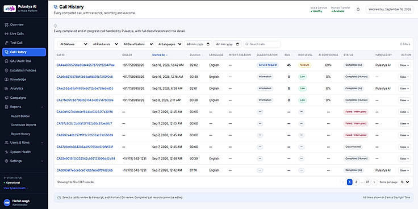Click the Harish wagh user avatar
This screenshot has height=209, width=418.
[x=7, y=203]
